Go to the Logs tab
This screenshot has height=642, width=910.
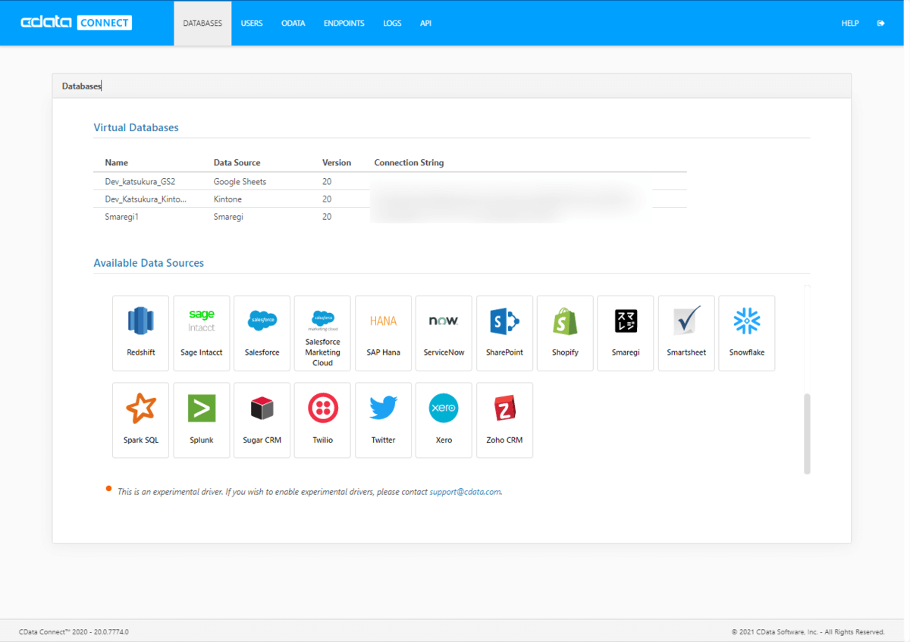392,23
